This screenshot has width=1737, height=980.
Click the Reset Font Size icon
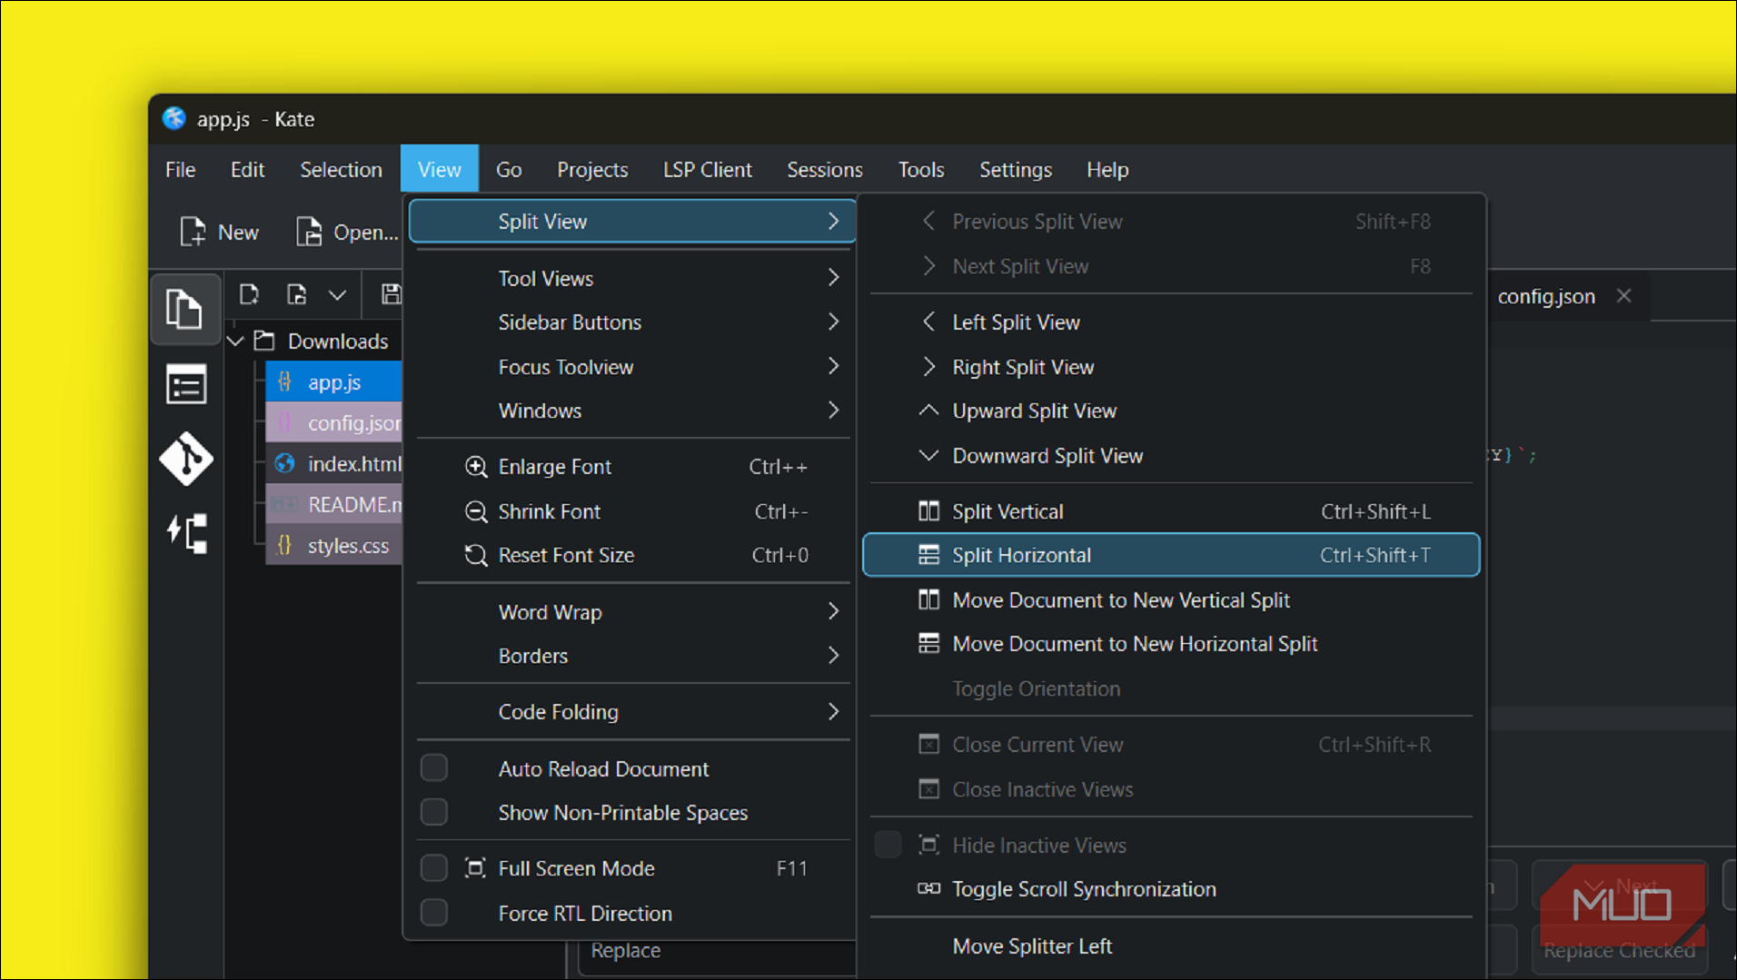click(476, 555)
